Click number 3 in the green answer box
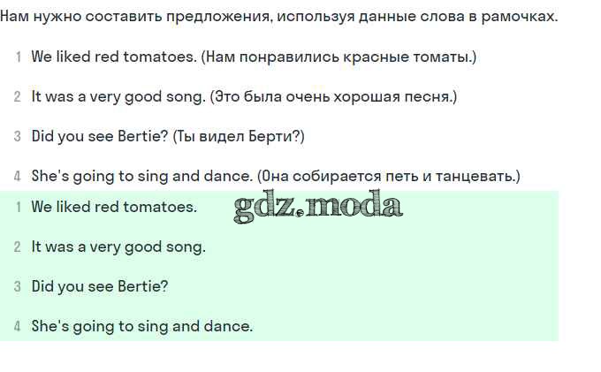Screen dimensions: 601x372 pyautogui.click(x=18, y=287)
